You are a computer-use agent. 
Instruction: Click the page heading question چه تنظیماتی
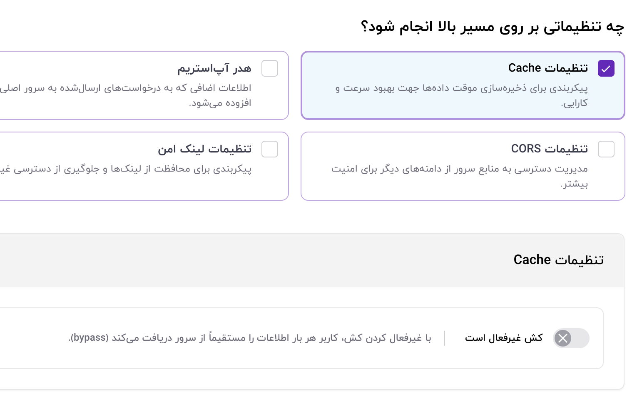point(492,27)
